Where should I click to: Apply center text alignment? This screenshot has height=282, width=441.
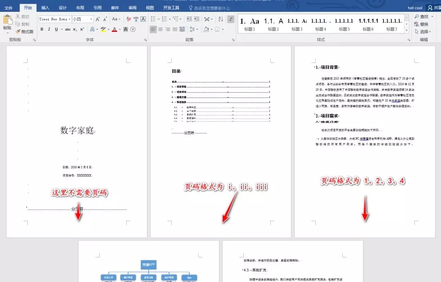[x=160, y=29]
